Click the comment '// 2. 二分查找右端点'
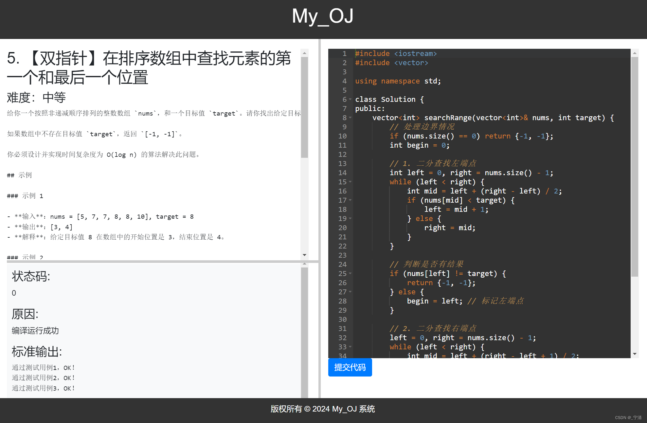The height and width of the screenshot is (423, 647). [x=433, y=328]
